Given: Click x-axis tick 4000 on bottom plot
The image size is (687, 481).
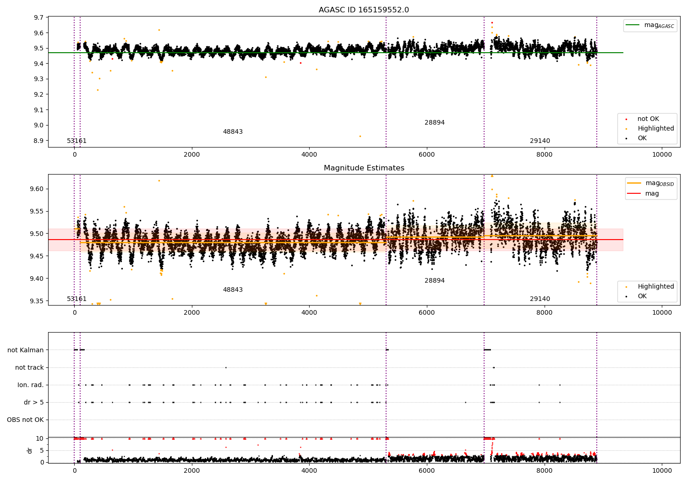Looking at the screenshot, I should pyautogui.click(x=309, y=470).
